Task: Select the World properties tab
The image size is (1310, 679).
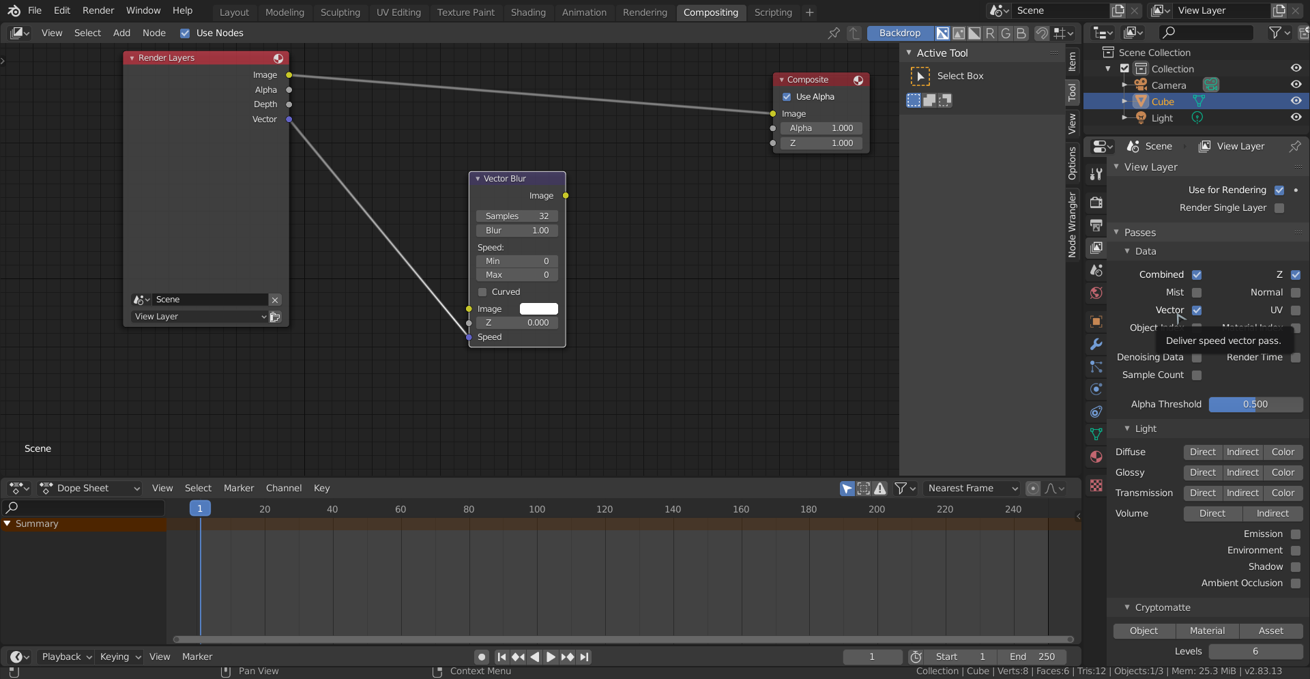Action: [x=1096, y=293]
